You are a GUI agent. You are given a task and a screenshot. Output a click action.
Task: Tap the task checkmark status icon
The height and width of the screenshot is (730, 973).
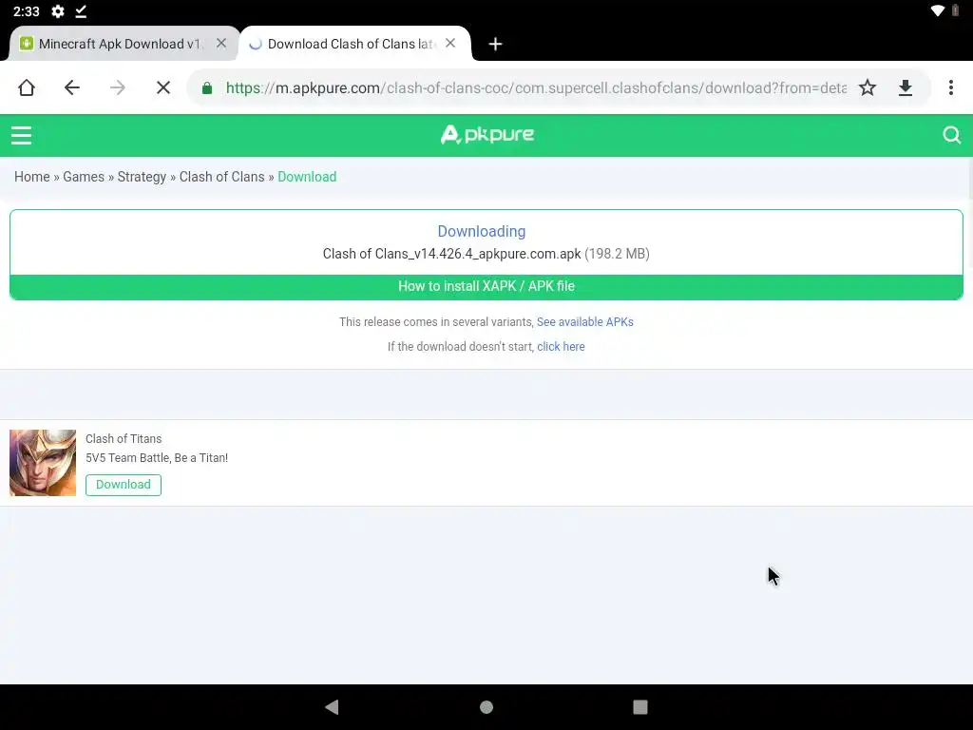pyautogui.click(x=81, y=11)
